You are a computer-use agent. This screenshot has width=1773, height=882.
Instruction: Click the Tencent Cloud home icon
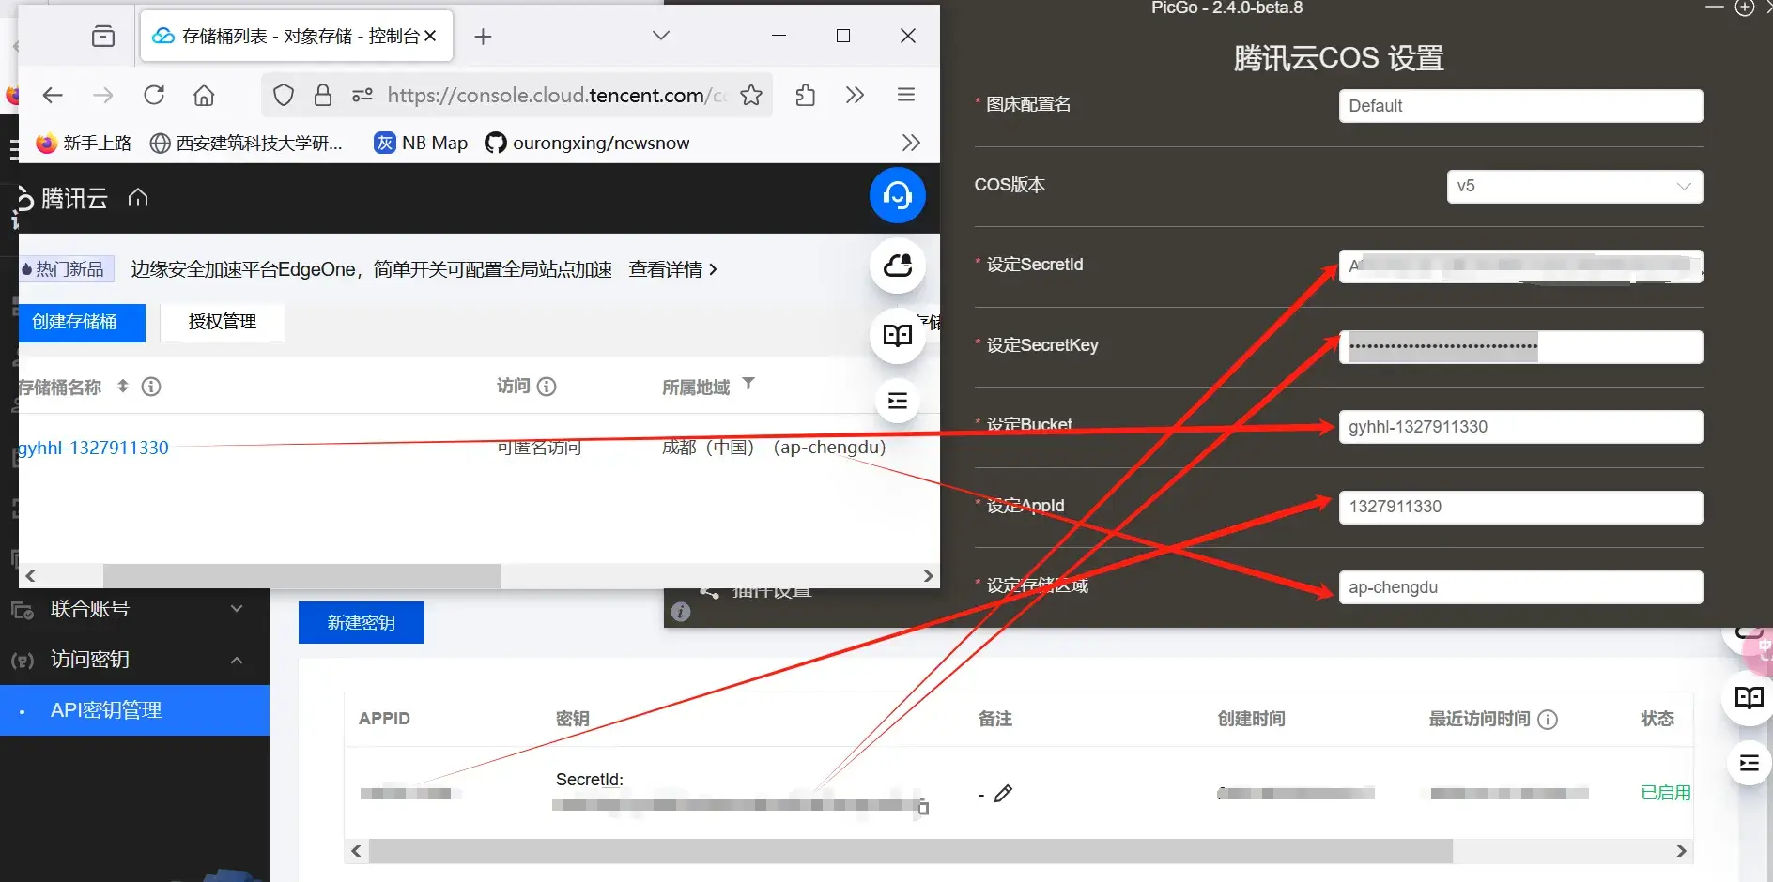point(138,198)
